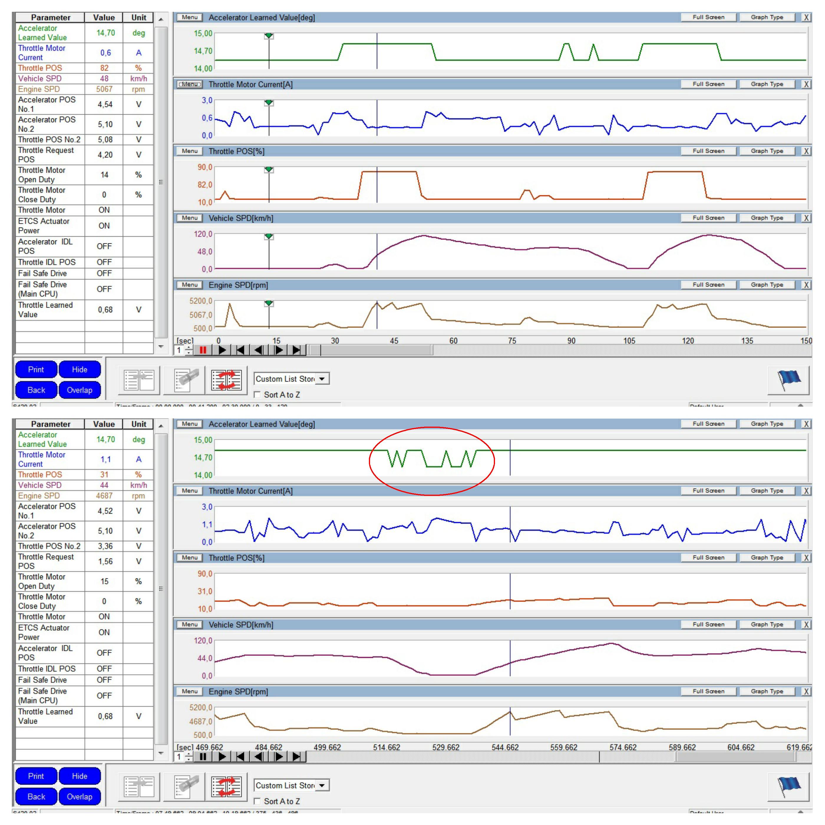Open Custom List Store dropdown in top window
The image size is (825, 825).
[x=322, y=379]
